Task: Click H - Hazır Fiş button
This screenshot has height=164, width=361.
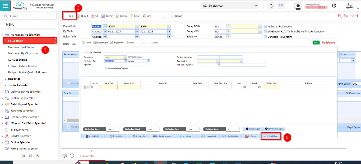Action: click(x=139, y=136)
